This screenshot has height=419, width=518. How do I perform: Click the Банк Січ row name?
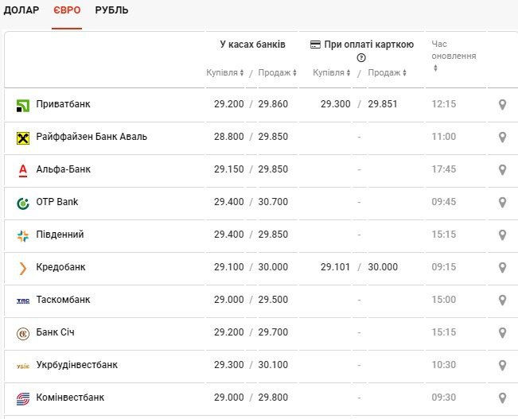click(x=56, y=332)
